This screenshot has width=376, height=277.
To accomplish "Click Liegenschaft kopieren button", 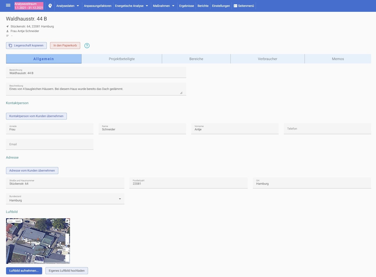I will [x=26, y=45].
